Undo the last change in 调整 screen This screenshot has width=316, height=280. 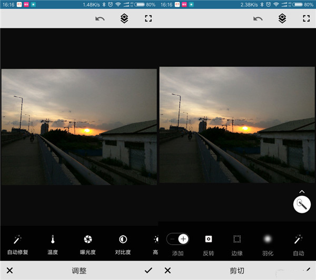(100, 19)
